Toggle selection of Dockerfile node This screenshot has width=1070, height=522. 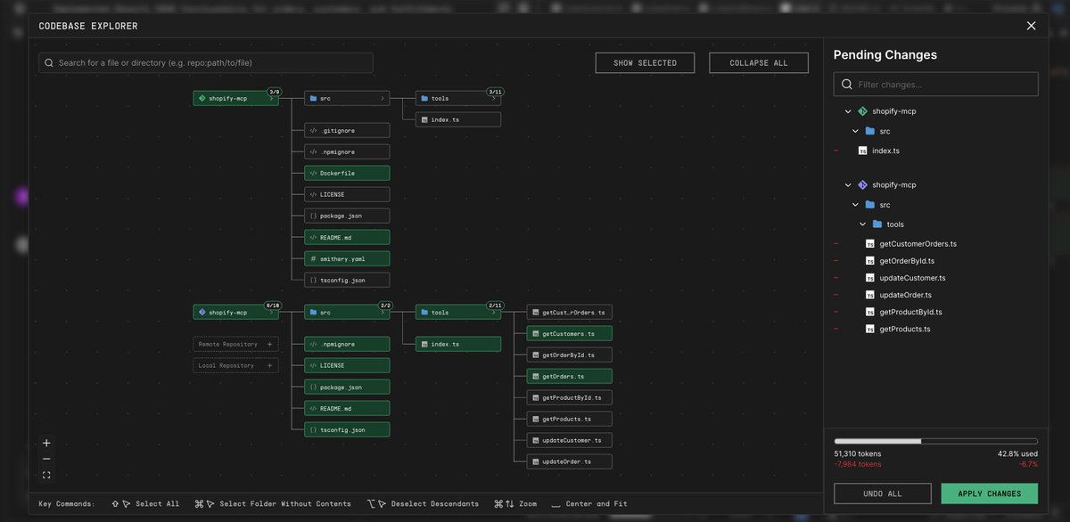click(347, 173)
